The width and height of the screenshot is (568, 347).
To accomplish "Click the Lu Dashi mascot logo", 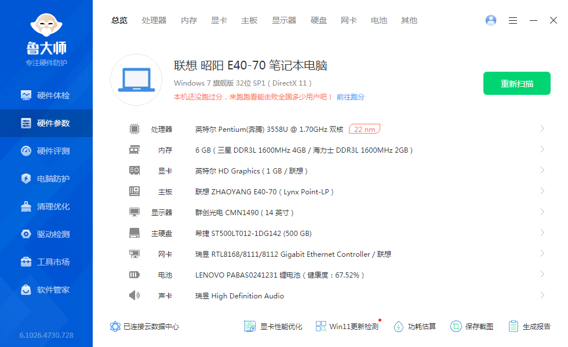I will (x=46, y=25).
